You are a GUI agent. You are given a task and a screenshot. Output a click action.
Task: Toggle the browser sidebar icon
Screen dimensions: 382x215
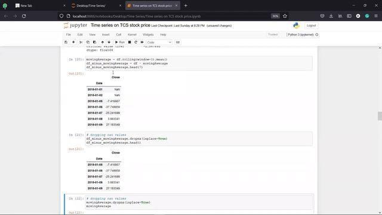[349, 16]
